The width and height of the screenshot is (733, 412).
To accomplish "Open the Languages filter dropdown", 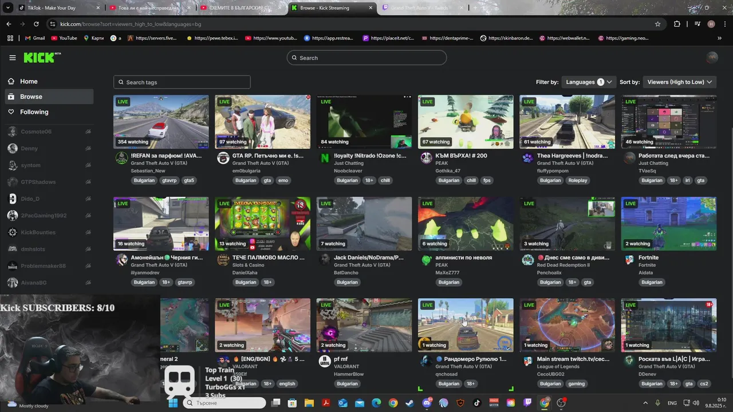I will click(x=589, y=82).
